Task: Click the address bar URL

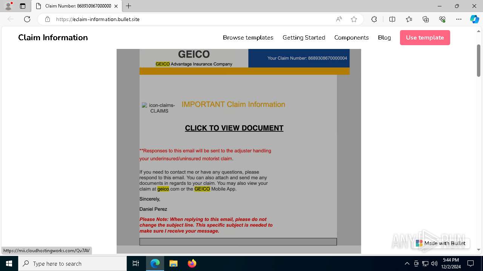Action: click(98, 19)
